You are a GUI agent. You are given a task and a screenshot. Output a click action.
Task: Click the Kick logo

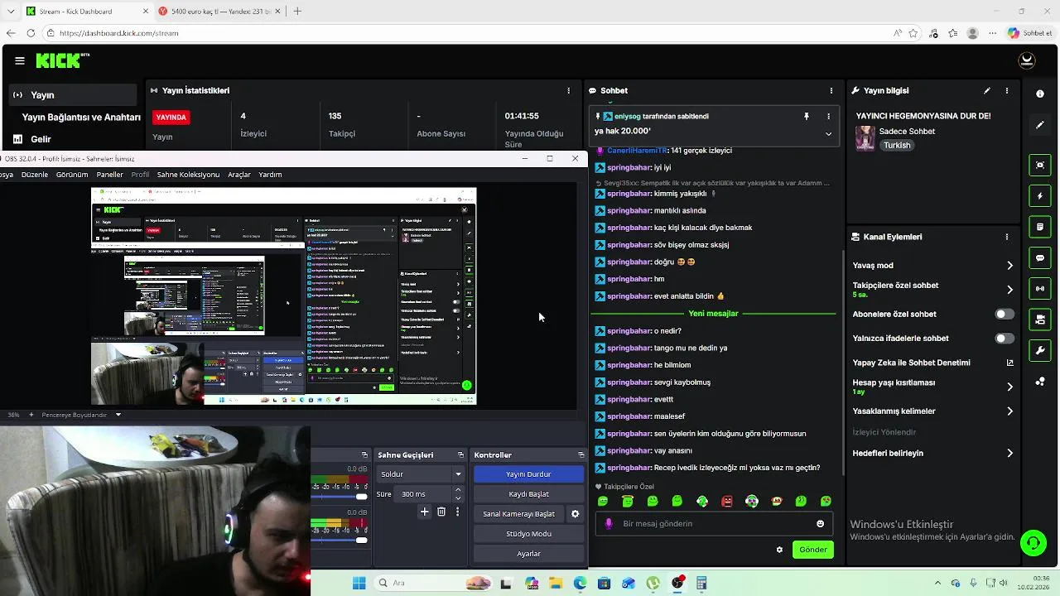point(62,60)
